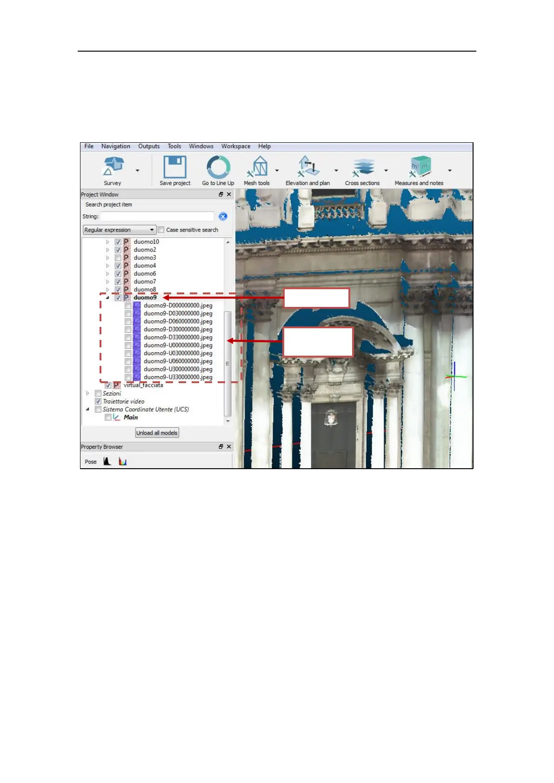This screenshot has width=554, height=783.
Task: Select the duomo7 tree item label
Action: point(145,281)
